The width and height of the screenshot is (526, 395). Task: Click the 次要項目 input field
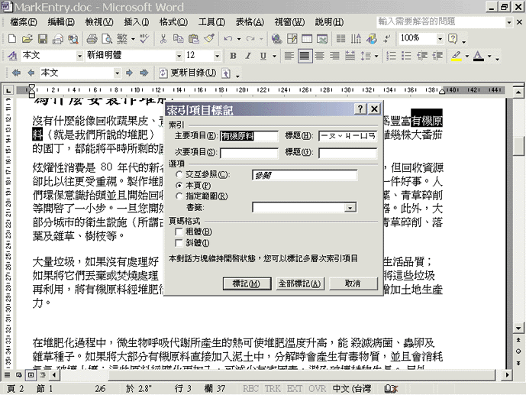coord(249,153)
